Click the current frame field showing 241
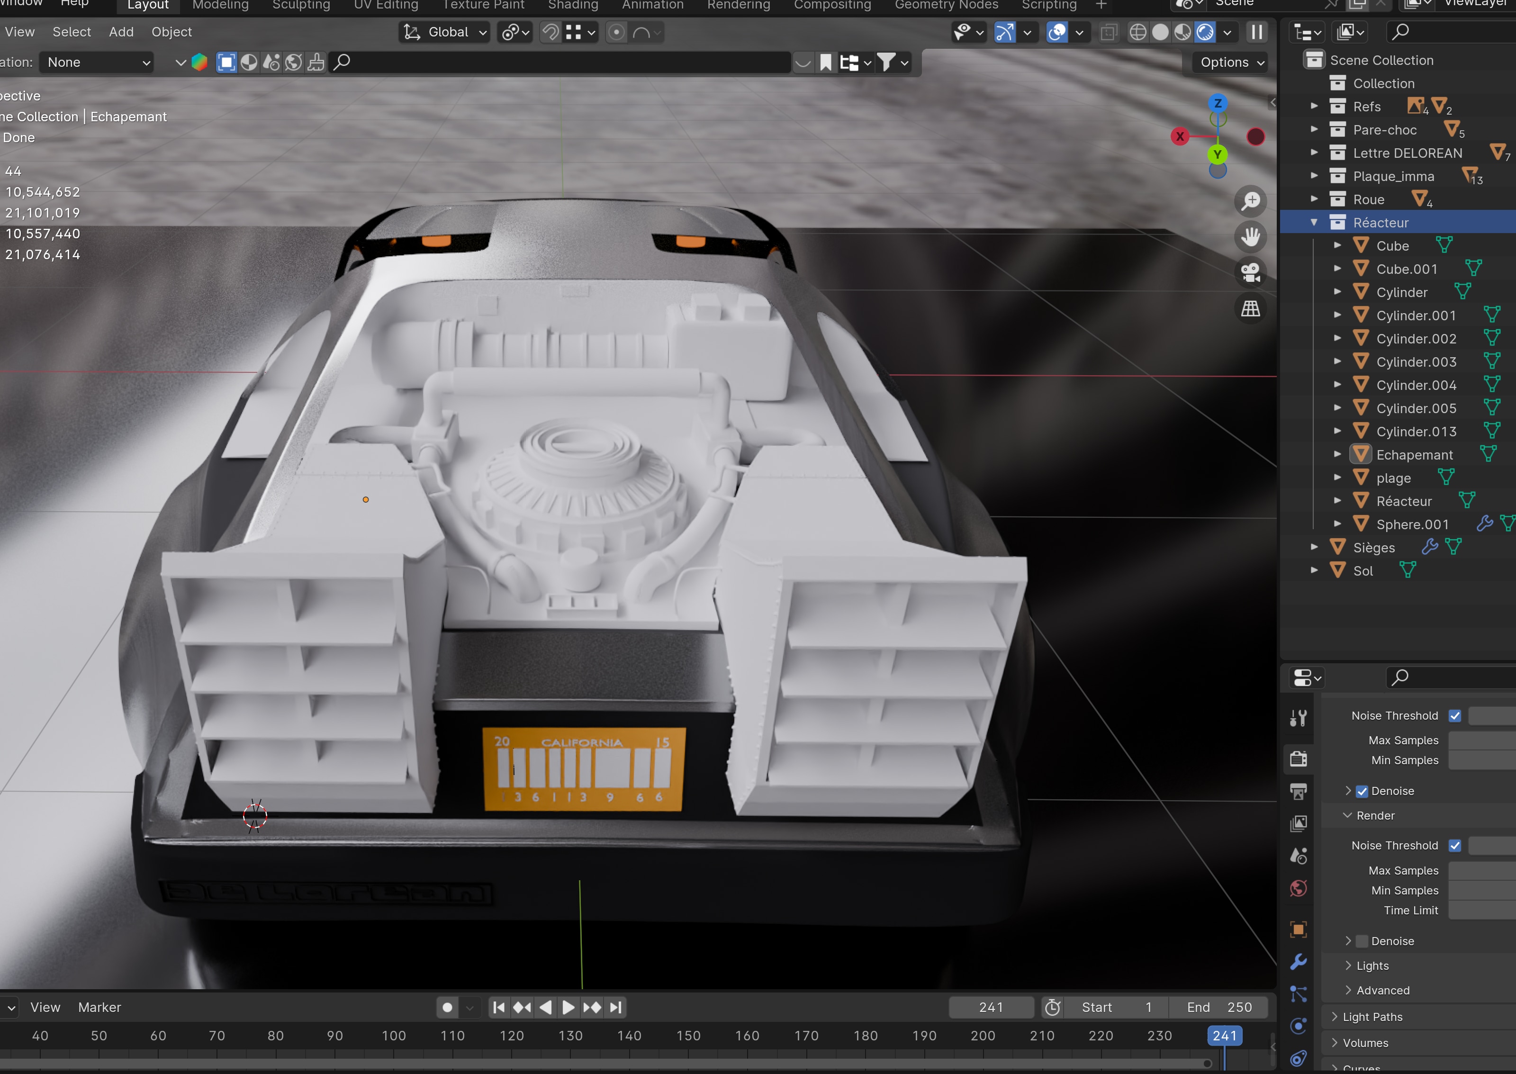The image size is (1516, 1074). coord(991,1007)
